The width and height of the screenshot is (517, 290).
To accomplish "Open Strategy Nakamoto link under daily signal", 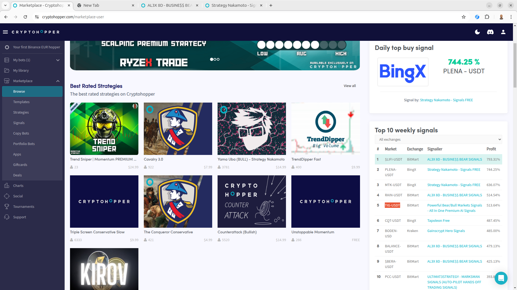I will pos(446,100).
